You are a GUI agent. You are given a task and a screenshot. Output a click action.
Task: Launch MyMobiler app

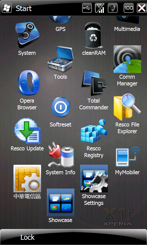click(128, 157)
